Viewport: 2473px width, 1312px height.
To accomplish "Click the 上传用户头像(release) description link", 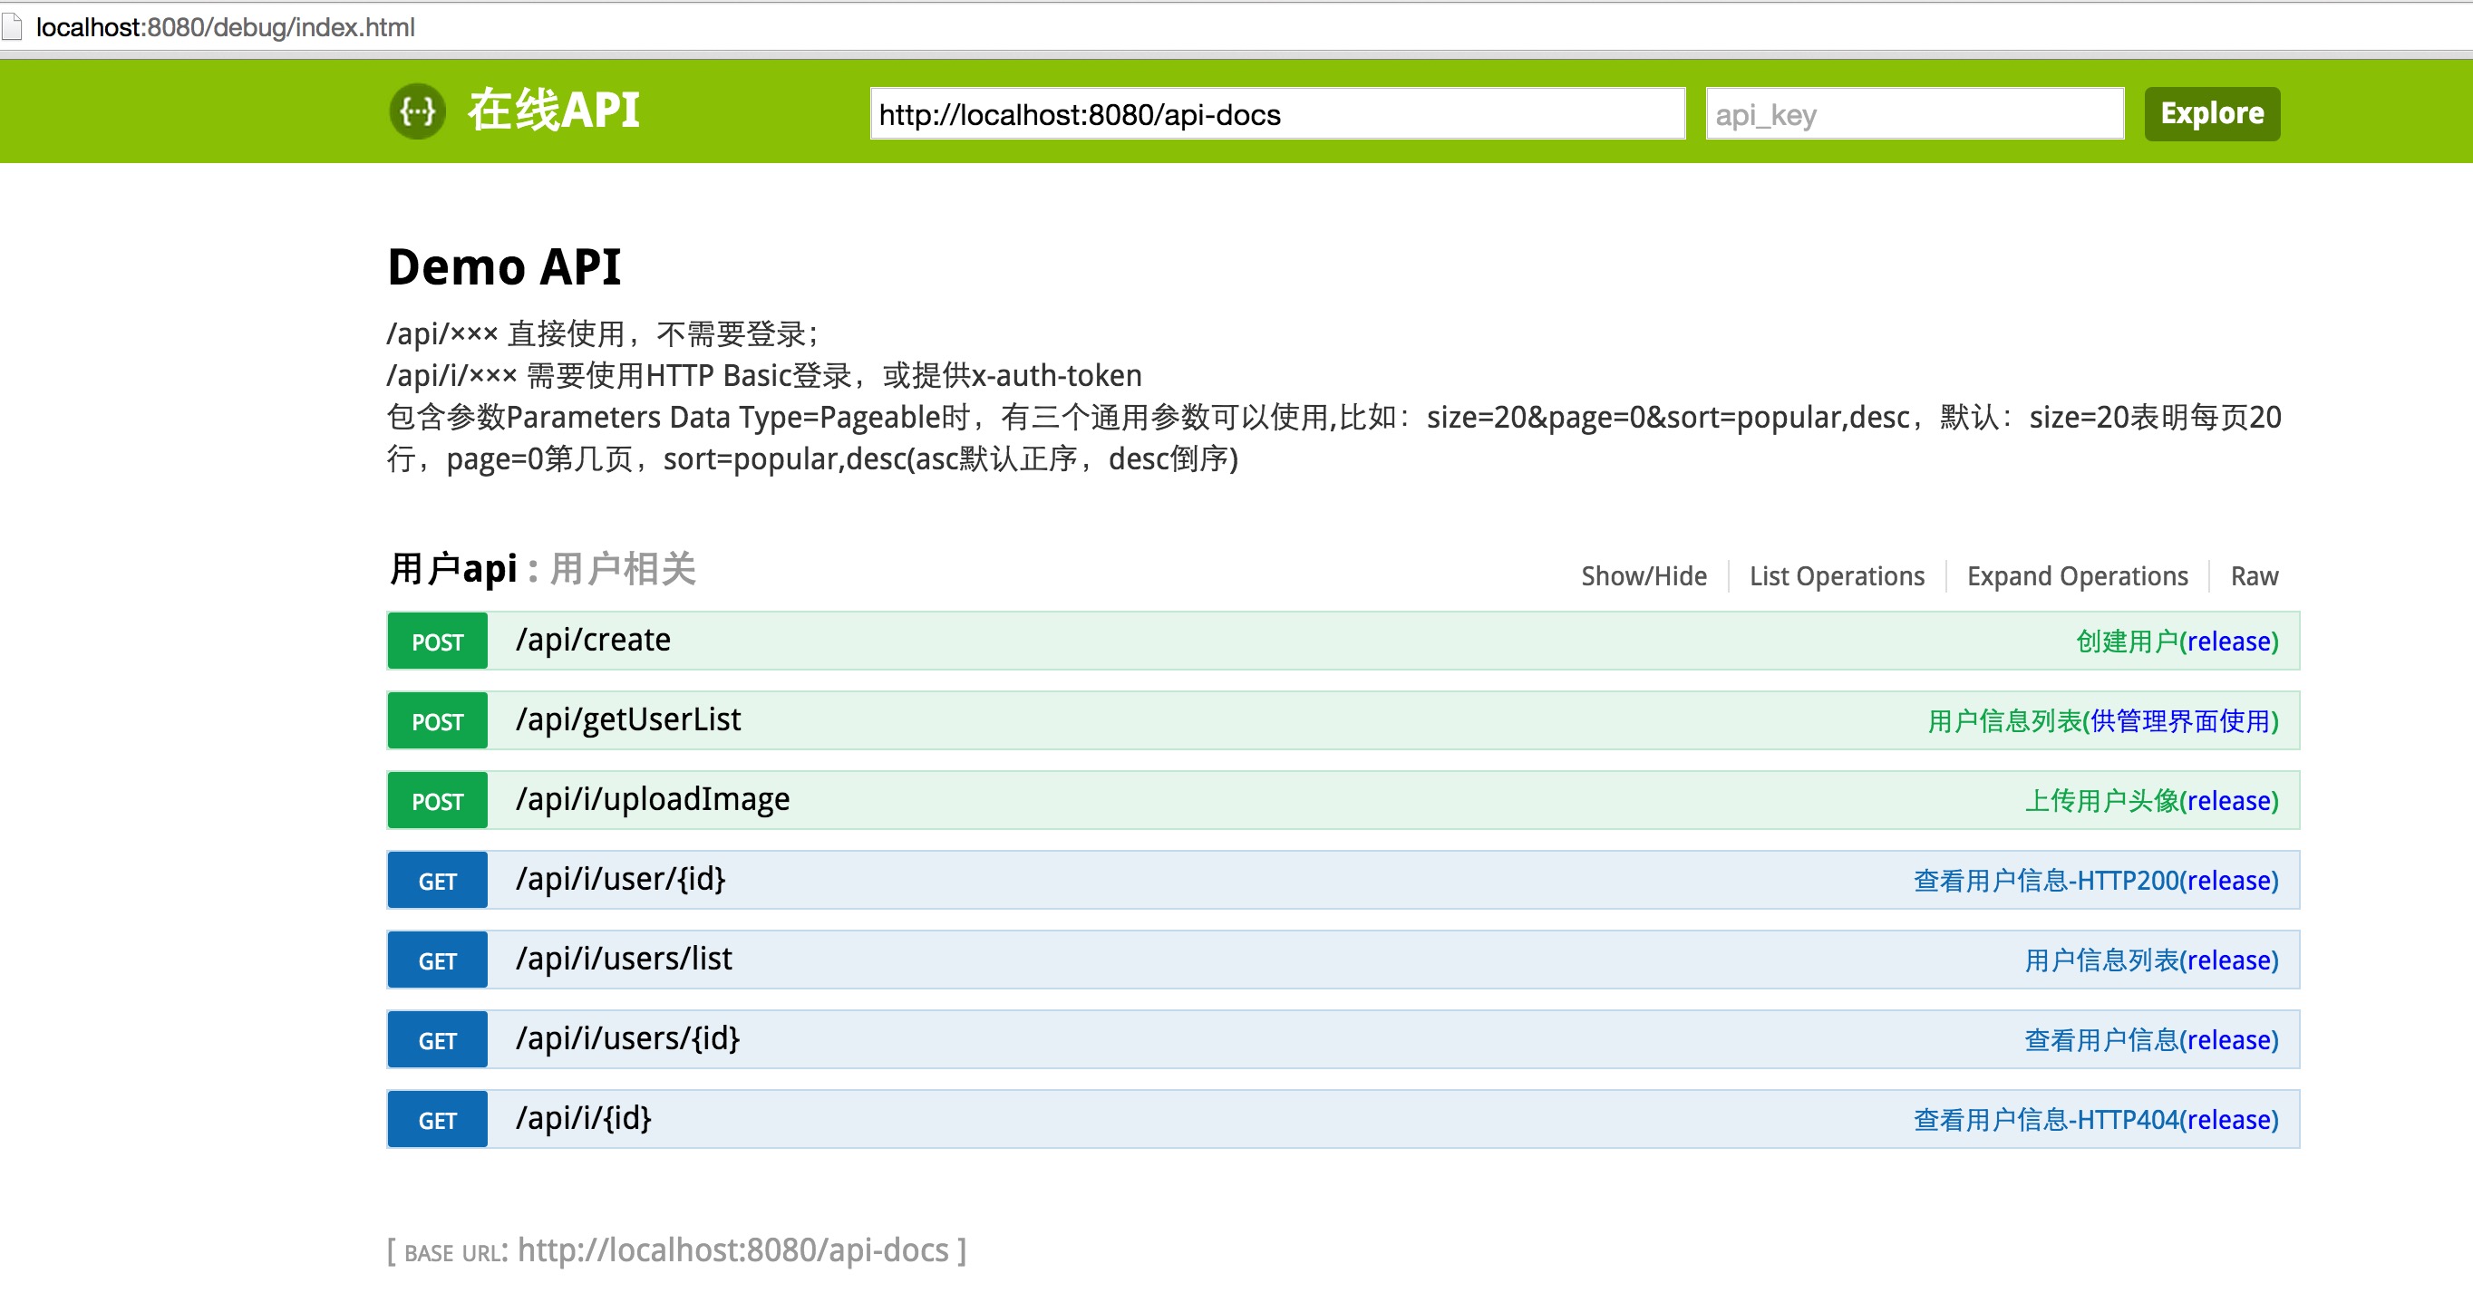I will tap(2150, 800).
